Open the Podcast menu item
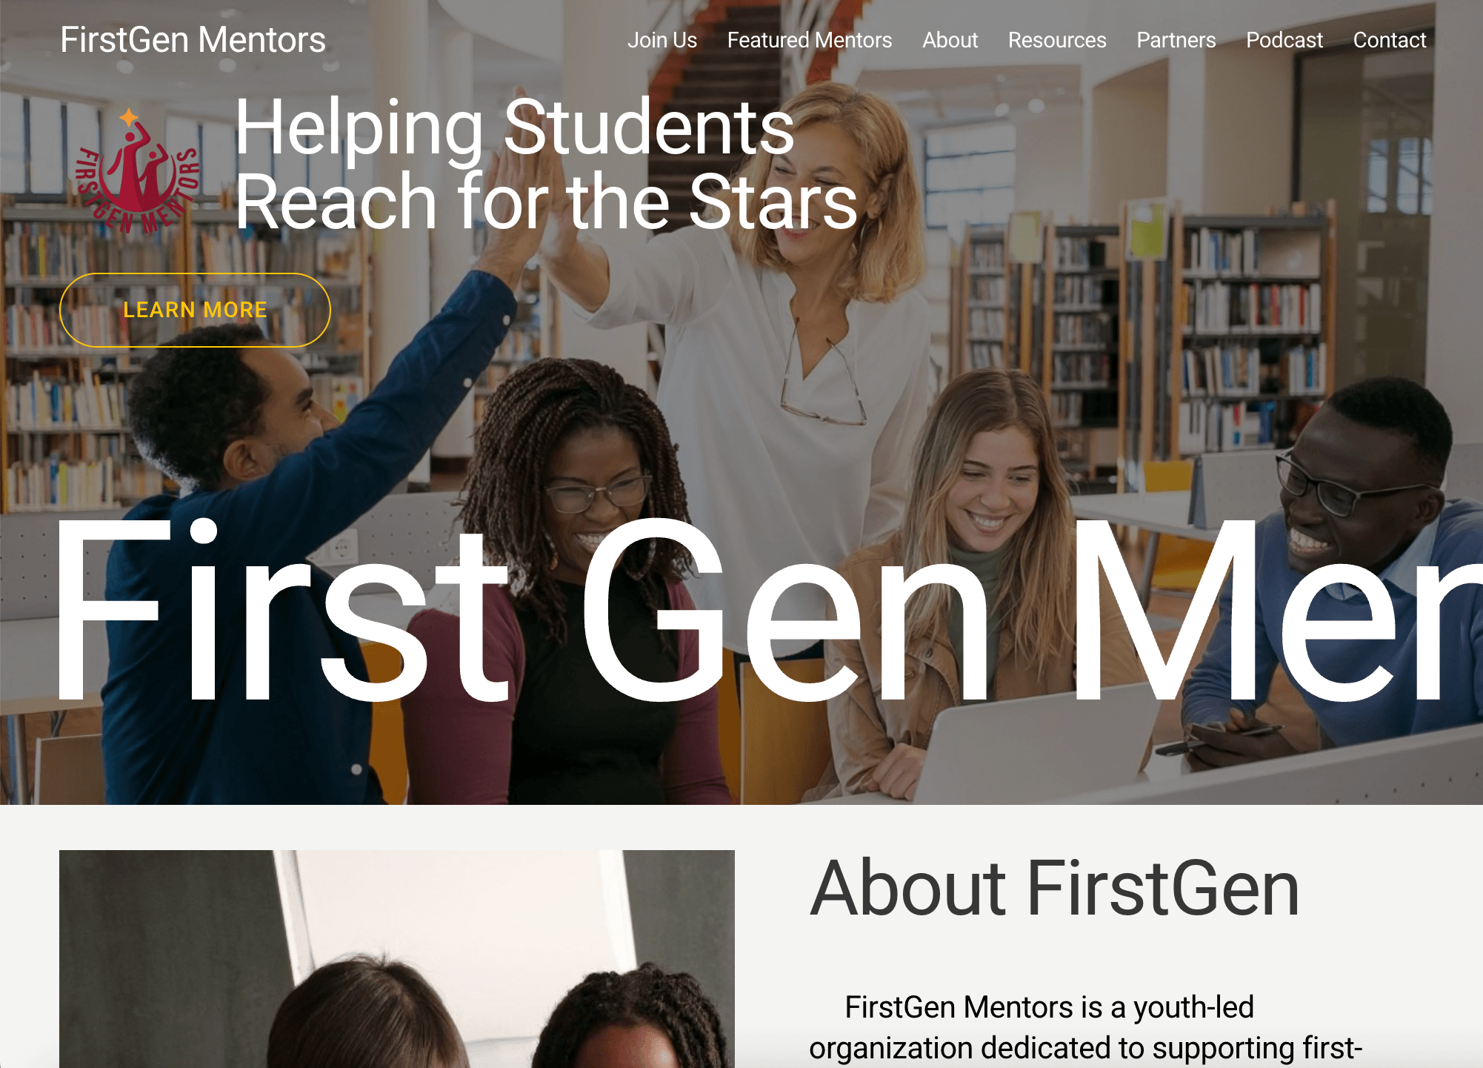Image resolution: width=1483 pixels, height=1068 pixels. click(1284, 40)
